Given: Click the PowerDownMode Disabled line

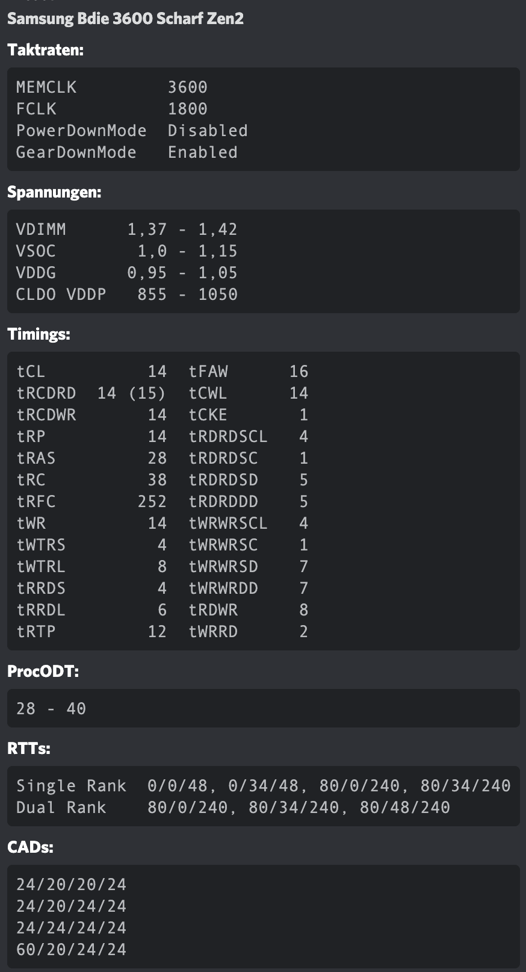Looking at the screenshot, I should point(132,131).
